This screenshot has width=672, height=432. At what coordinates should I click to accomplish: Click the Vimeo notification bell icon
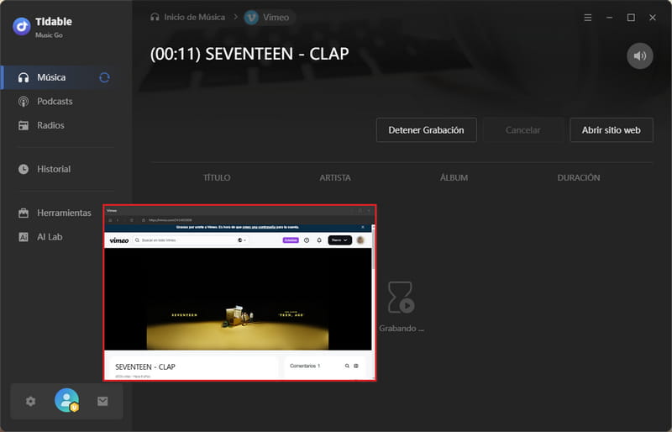319,240
